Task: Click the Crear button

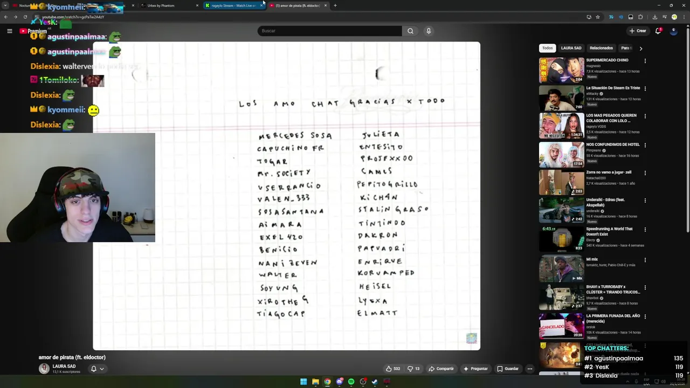Action: 637,31
